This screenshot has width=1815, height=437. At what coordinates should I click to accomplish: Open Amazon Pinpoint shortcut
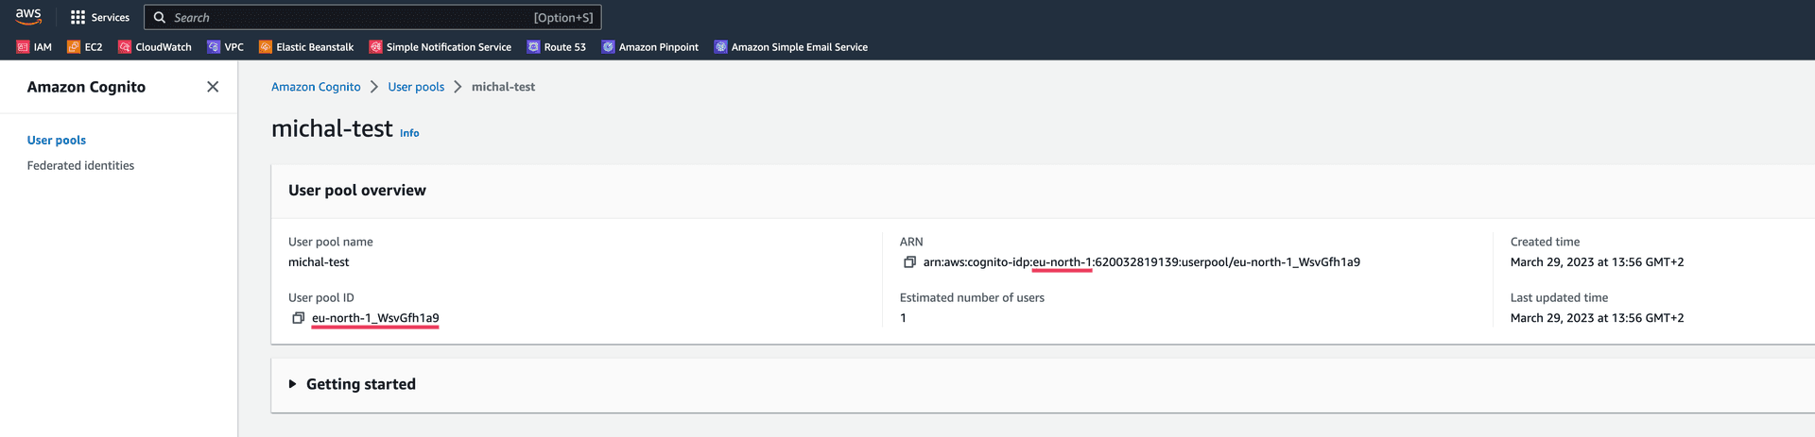pyautogui.click(x=650, y=47)
